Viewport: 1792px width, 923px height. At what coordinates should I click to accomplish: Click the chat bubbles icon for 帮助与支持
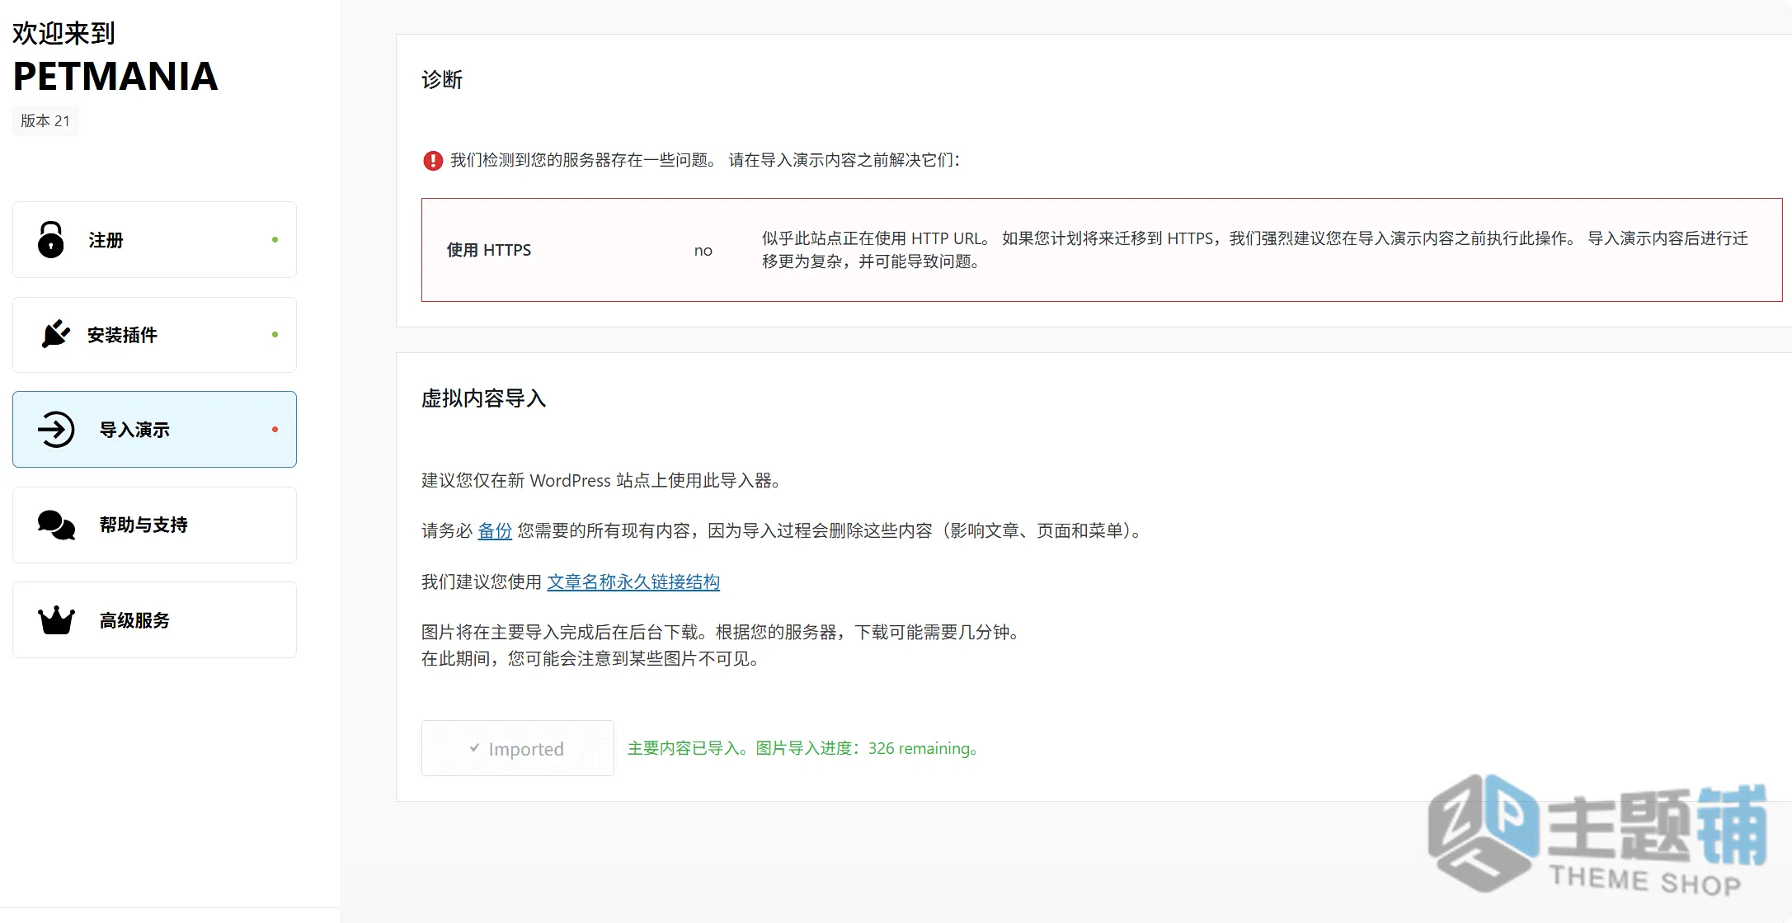[x=56, y=525]
